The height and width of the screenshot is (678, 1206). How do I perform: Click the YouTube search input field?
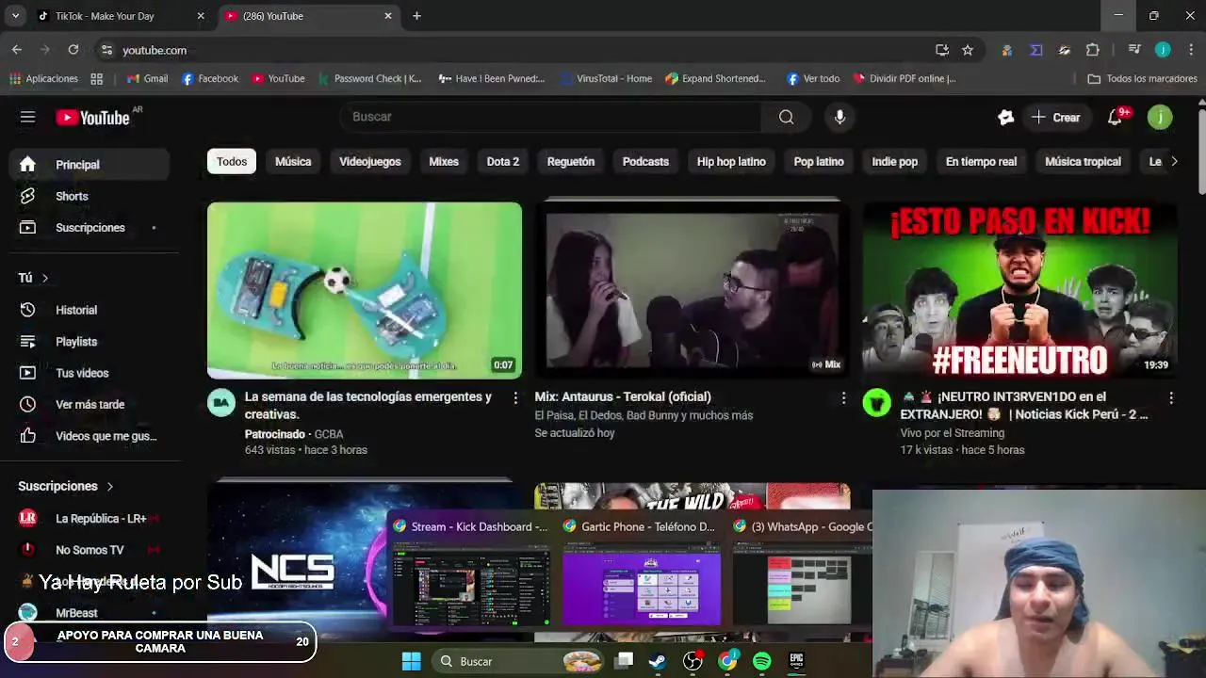click(551, 117)
